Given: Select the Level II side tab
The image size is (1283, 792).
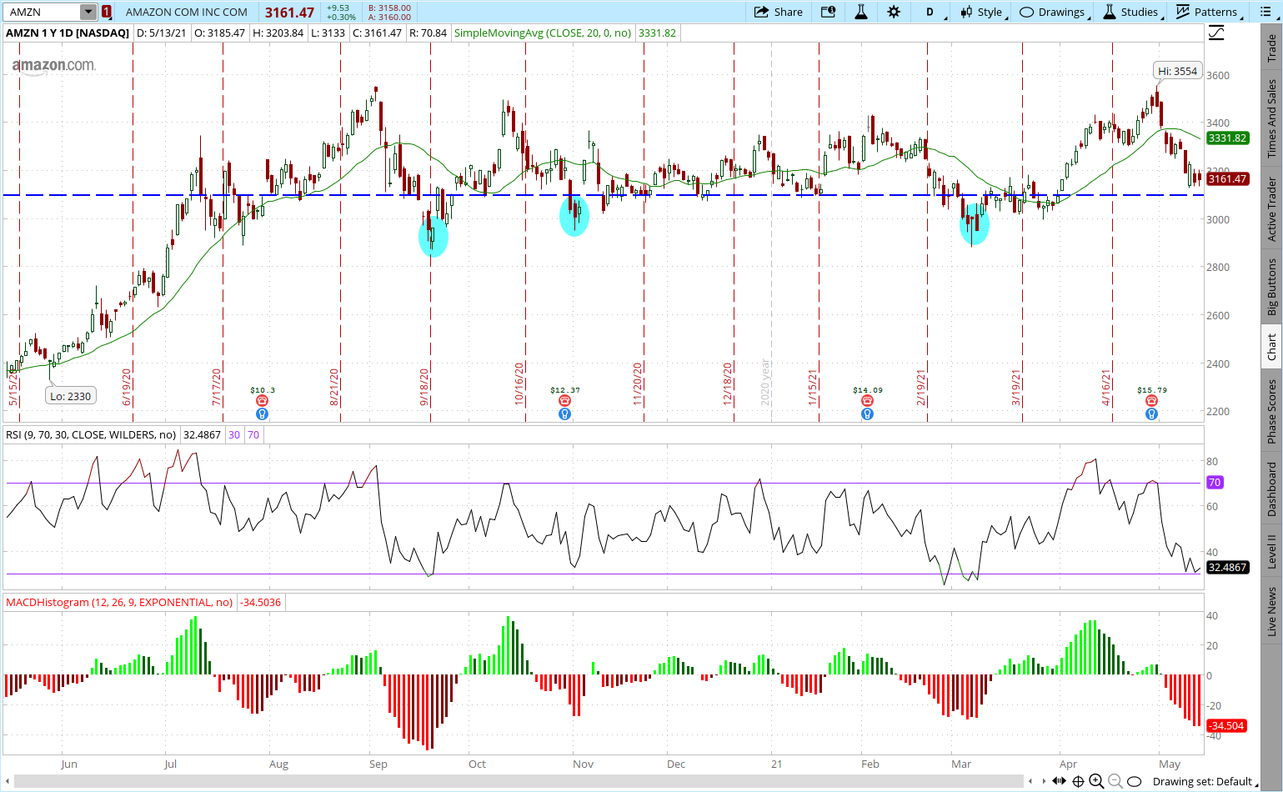Looking at the screenshot, I should click(x=1271, y=552).
